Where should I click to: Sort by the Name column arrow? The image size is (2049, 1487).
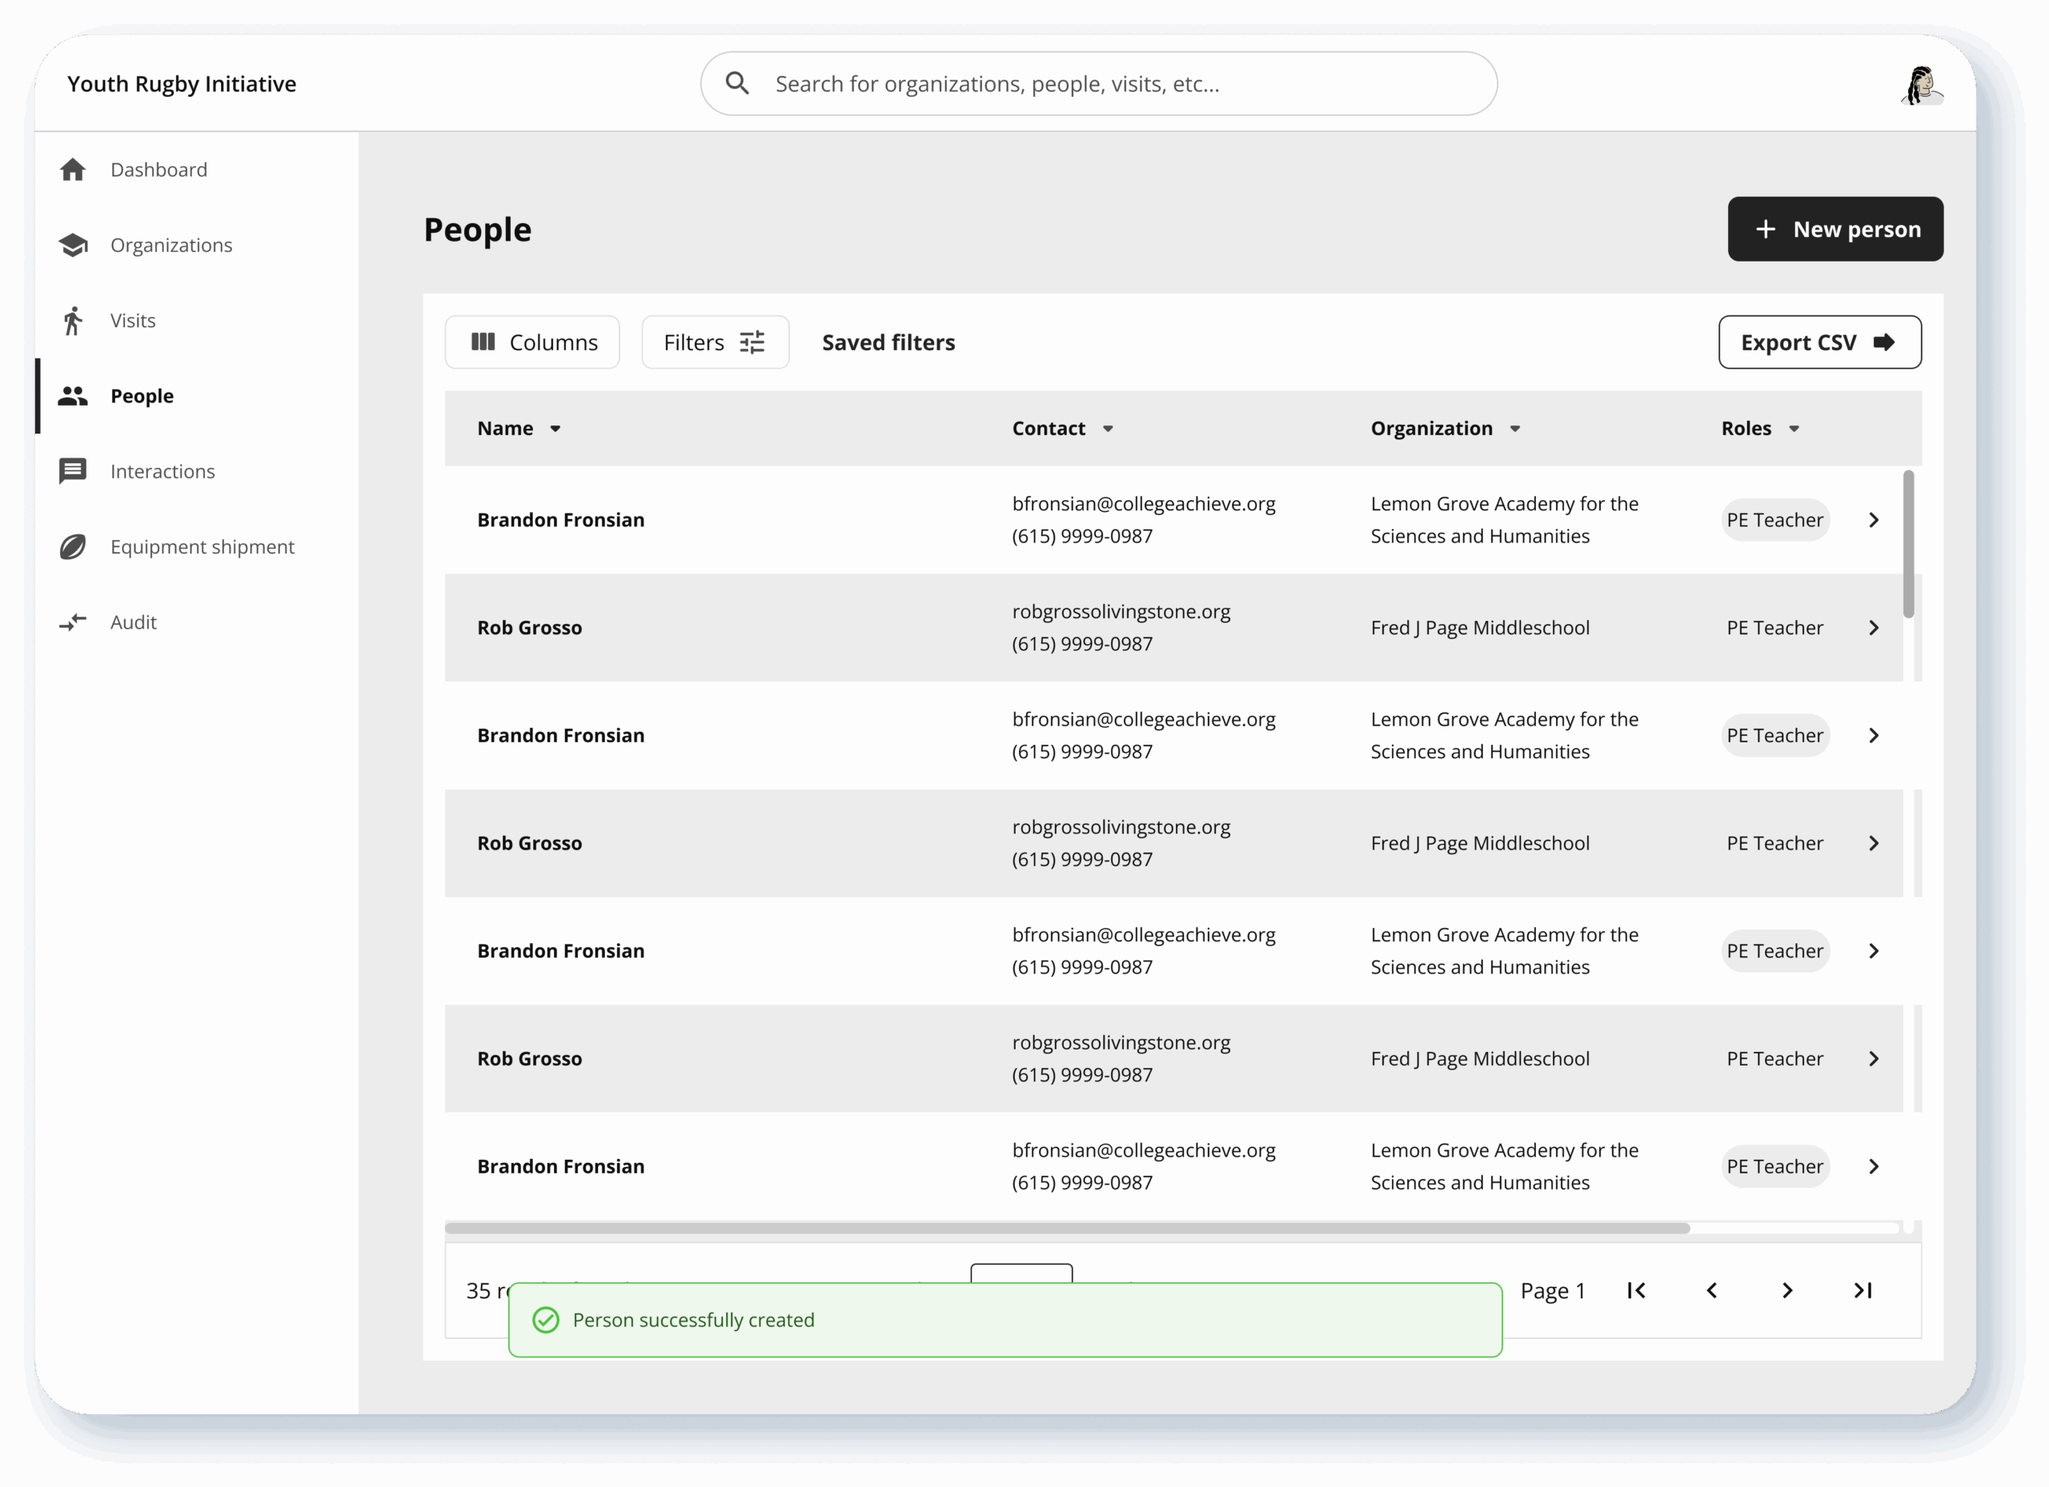[x=555, y=429]
